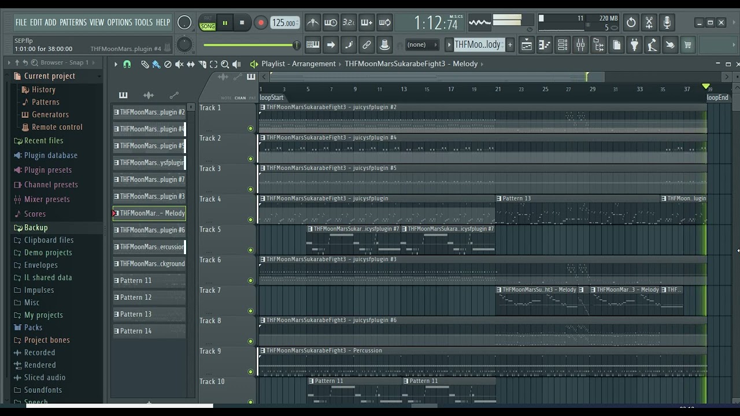
Task: Switch between PAT and SONG mode
Action: tap(208, 23)
